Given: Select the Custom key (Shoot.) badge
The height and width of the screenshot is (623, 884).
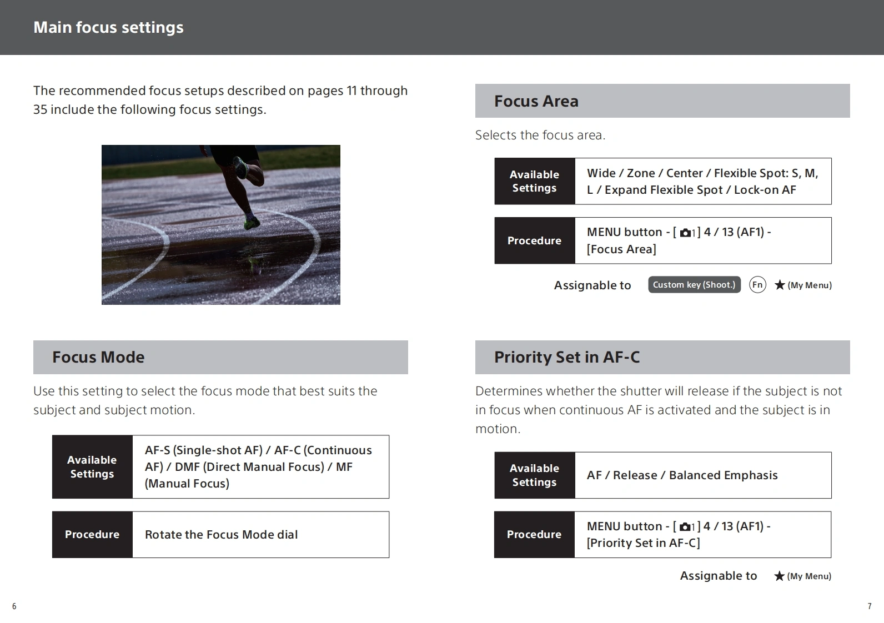Looking at the screenshot, I should [x=694, y=285].
